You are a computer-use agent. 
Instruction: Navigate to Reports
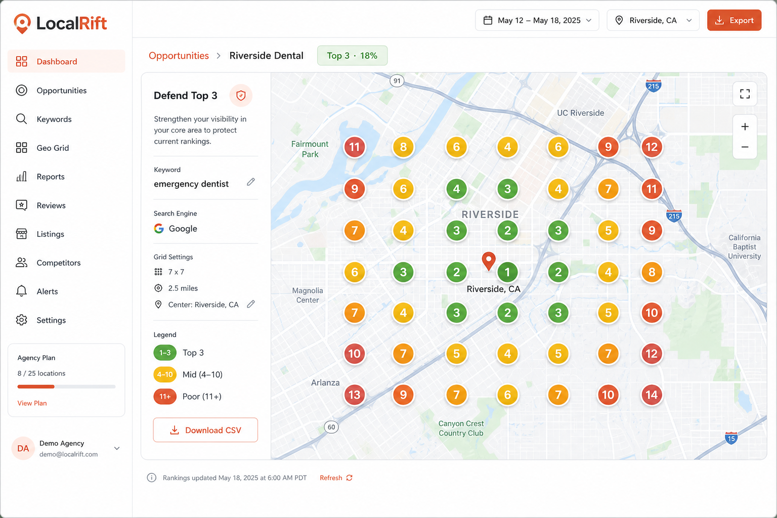pyautogui.click(x=66, y=177)
